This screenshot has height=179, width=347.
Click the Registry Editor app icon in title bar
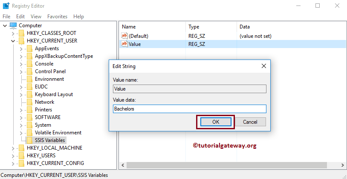tap(6, 6)
